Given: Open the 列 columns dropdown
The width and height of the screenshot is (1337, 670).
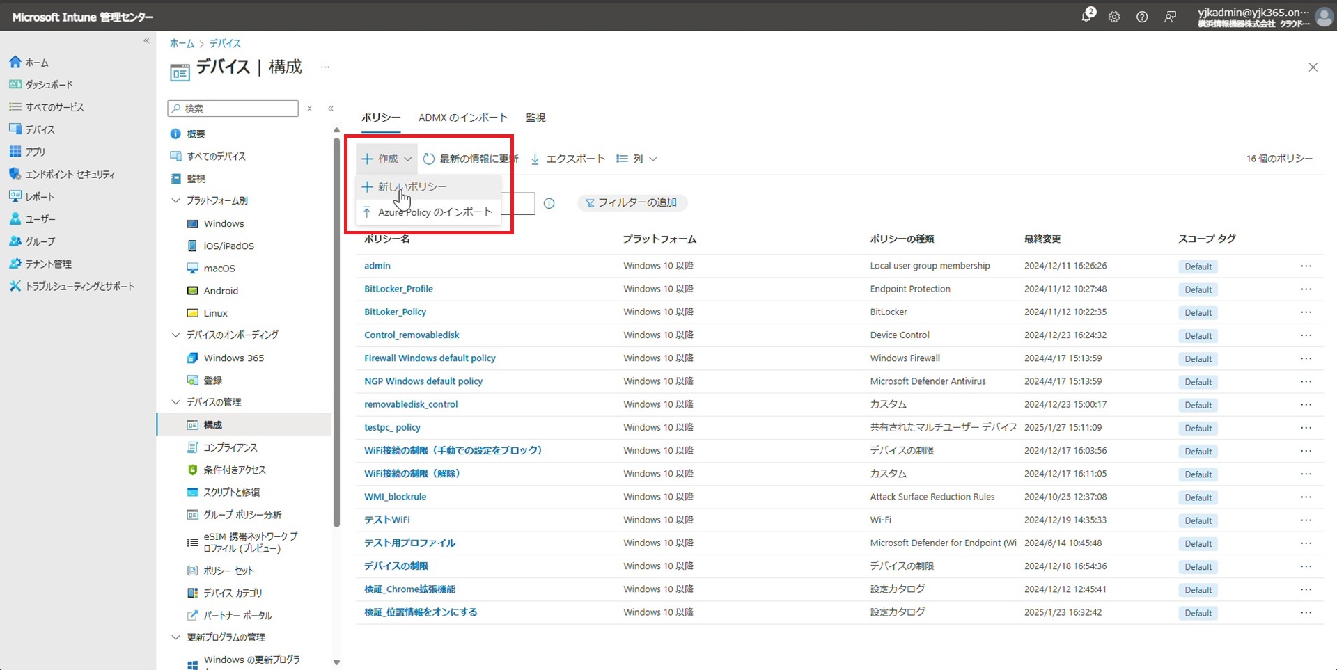Looking at the screenshot, I should point(636,159).
